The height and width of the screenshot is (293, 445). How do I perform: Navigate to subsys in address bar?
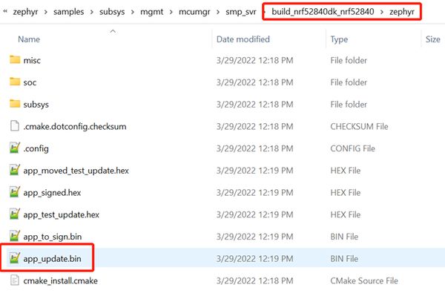[112, 12]
